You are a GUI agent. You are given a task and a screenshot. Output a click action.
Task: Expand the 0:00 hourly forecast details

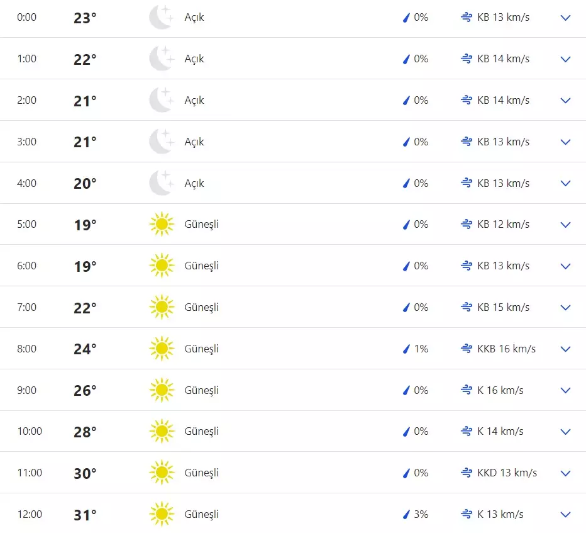[565, 18]
